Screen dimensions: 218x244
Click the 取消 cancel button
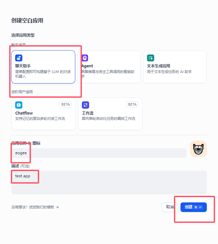(x=170, y=207)
